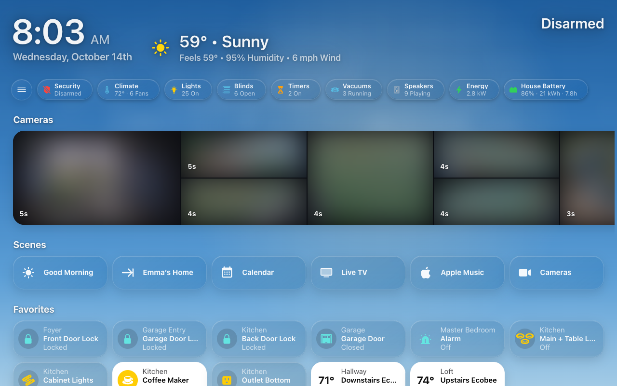The height and width of the screenshot is (386, 617).
Task: Toggle Kitchen Main + Table Lights
Action: coord(557,339)
